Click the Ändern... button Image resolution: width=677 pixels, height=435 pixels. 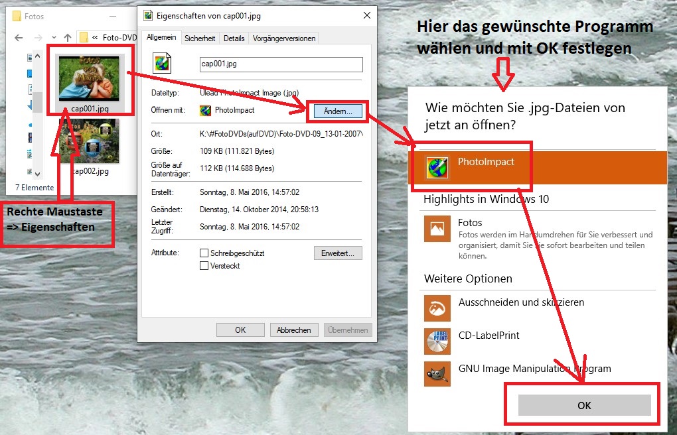tap(338, 111)
